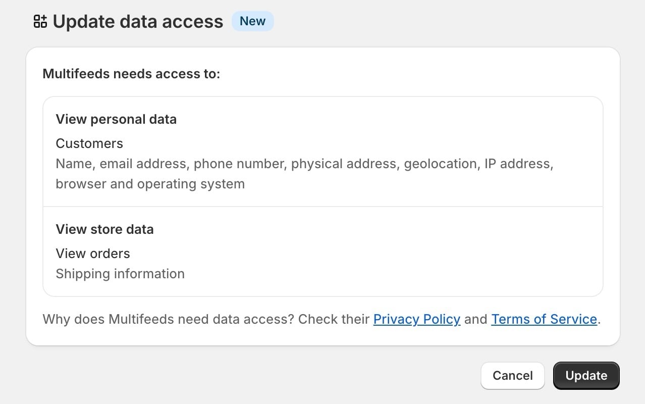This screenshot has width=645, height=404.
Task: Click the word geolocation in the description
Action: tap(440, 164)
